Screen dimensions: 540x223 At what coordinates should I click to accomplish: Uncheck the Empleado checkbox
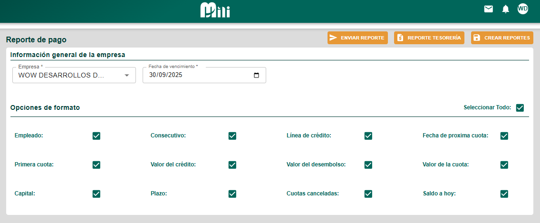coord(96,136)
